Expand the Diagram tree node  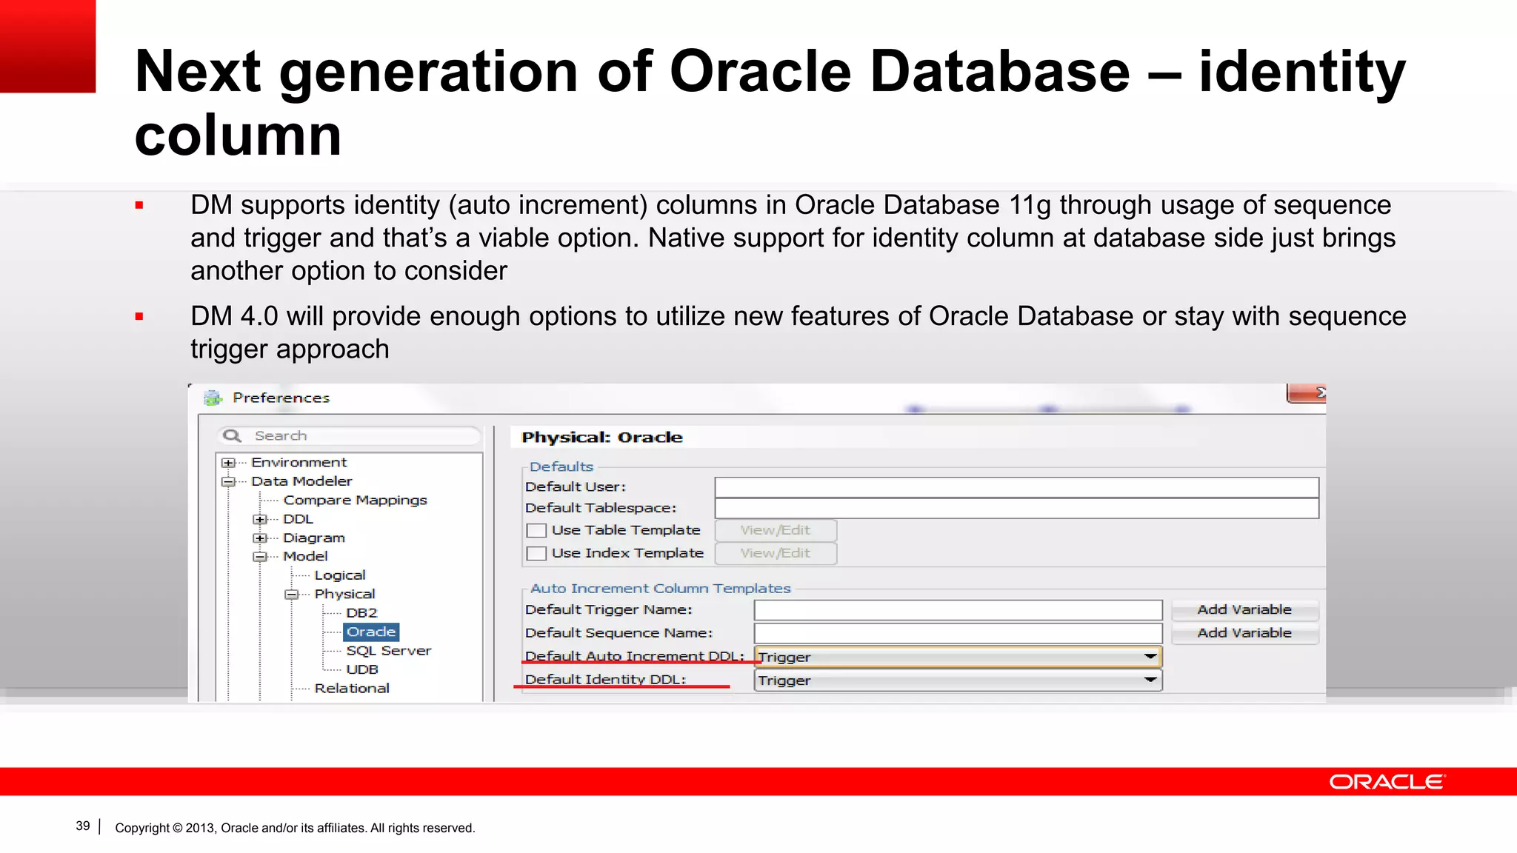tap(260, 538)
